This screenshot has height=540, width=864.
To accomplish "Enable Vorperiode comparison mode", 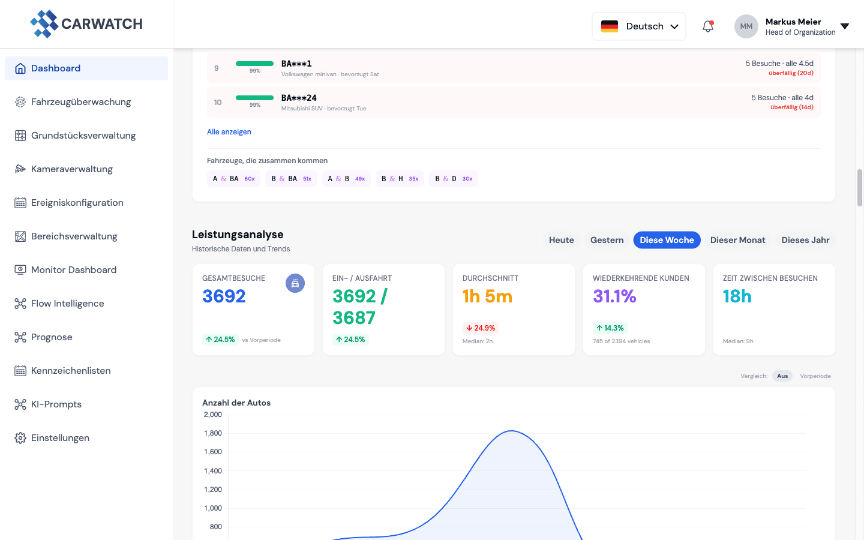I will [815, 376].
